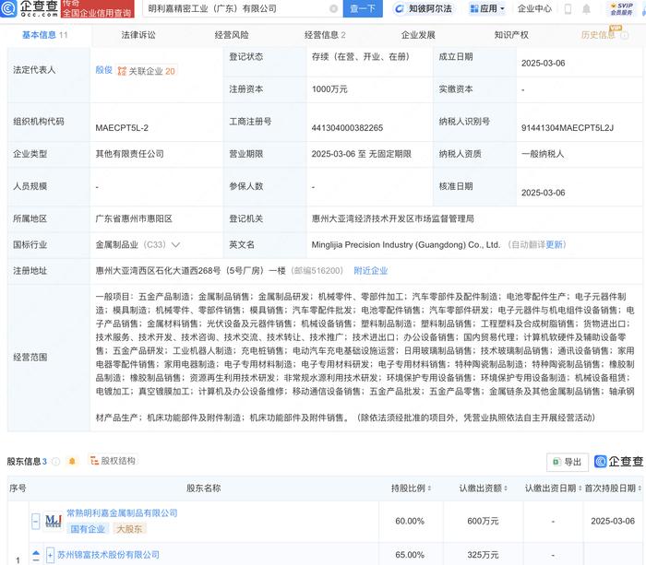
Task: Expand the 金属制品业 (C33) industry chevron
Action: (175, 245)
